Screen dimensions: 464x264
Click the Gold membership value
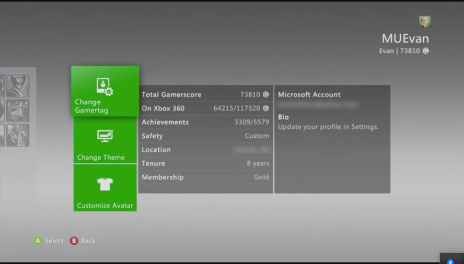pyautogui.click(x=262, y=177)
